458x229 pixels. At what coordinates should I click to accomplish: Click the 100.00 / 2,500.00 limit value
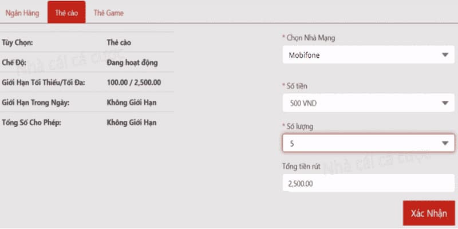tap(134, 82)
